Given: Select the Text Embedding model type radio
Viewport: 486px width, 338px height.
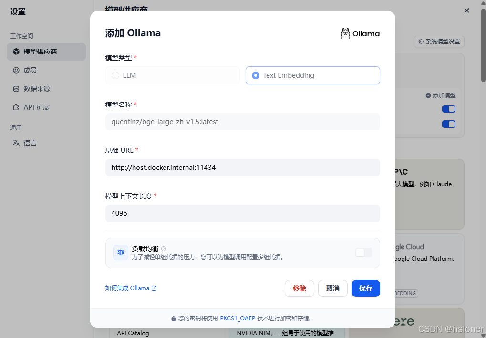Looking at the screenshot, I should tap(313, 75).
